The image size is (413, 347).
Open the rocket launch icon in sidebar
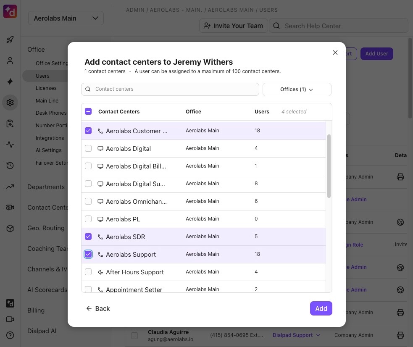10,40
